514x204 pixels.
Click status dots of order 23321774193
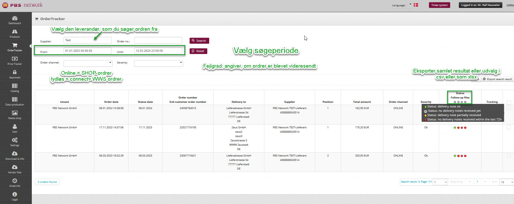(460, 128)
